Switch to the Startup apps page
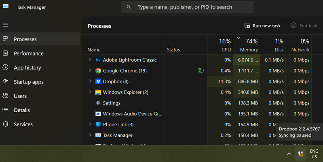This screenshot has width=323, height=162. point(28,82)
